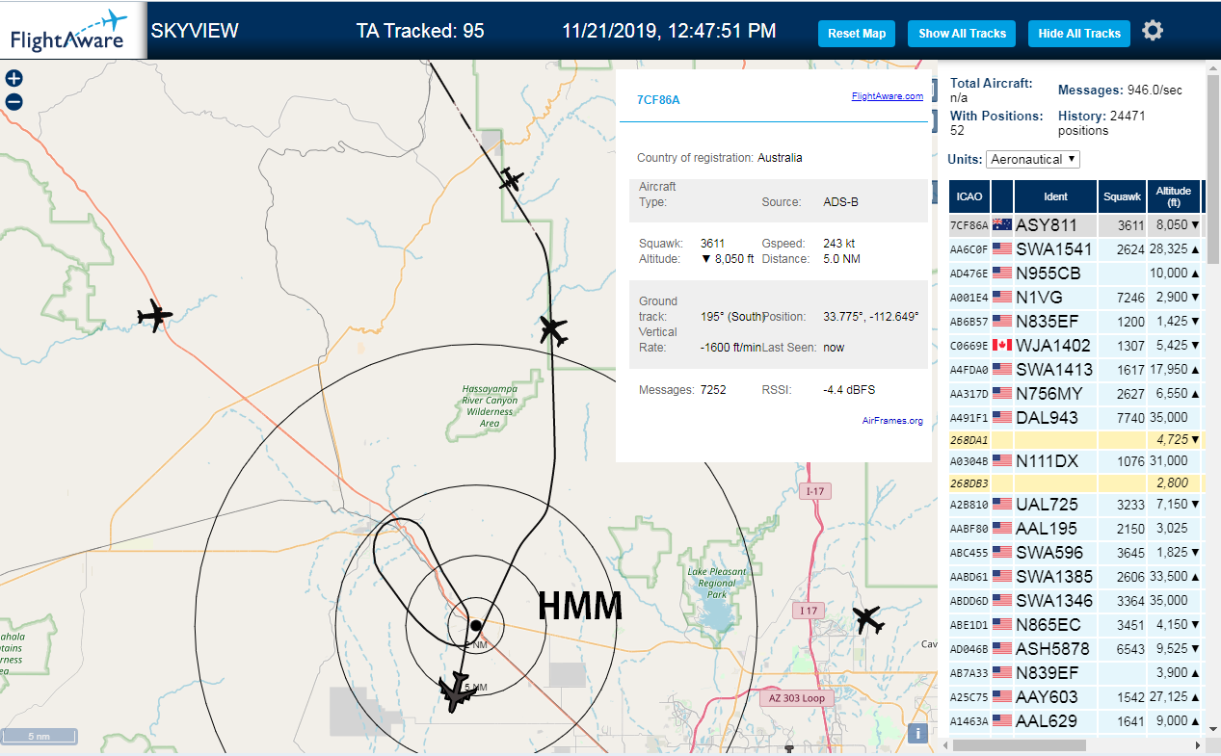
Task: Zoom out the map with minus icon
Action: 13,102
